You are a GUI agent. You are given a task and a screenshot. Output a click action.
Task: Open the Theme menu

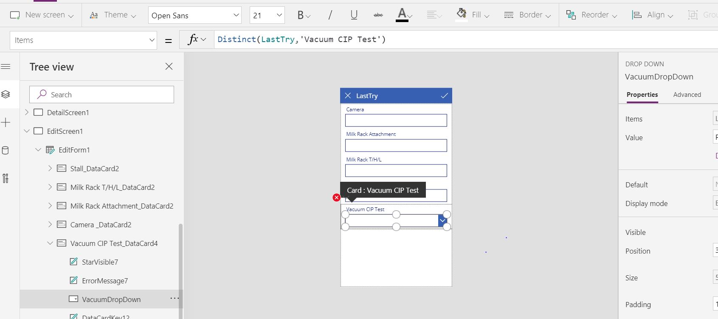click(113, 15)
